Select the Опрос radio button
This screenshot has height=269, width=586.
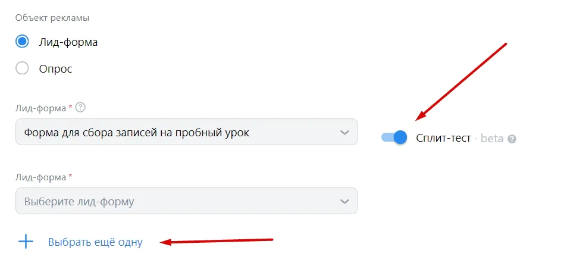click(x=22, y=68)
